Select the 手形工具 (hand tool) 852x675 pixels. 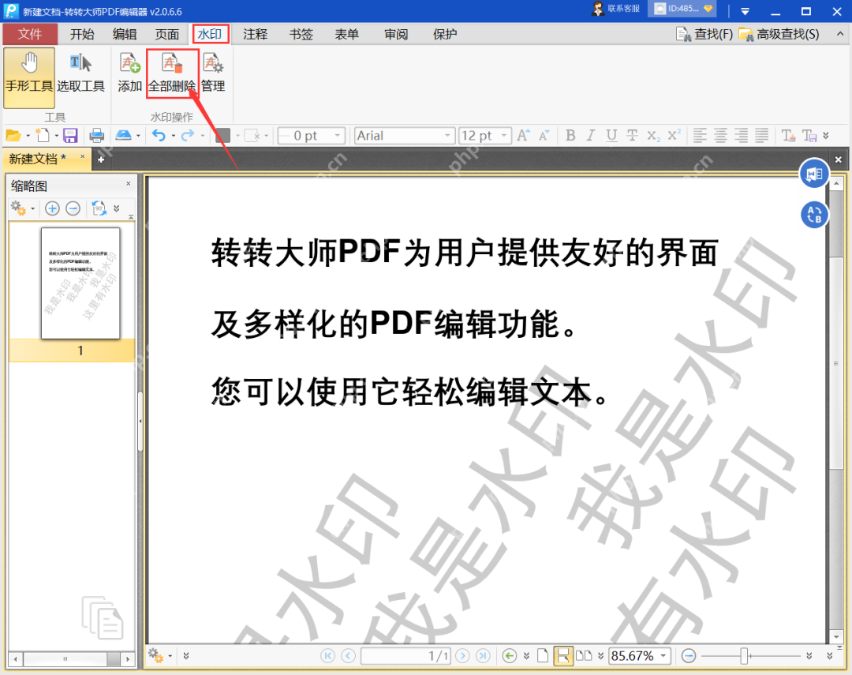(28, 75)
